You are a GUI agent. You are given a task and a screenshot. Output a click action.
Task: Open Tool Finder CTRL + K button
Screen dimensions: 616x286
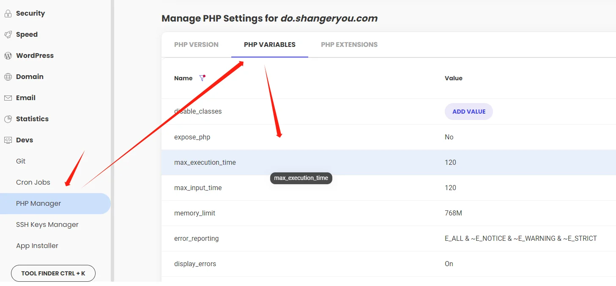pos(53,273)
